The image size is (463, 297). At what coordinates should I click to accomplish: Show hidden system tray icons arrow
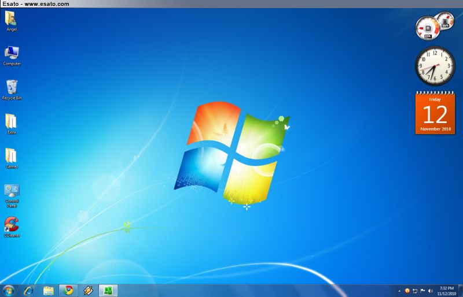399,291
